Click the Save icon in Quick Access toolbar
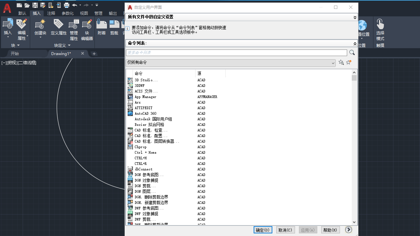Viewport: 420px width, 236px height. [35, 5]
